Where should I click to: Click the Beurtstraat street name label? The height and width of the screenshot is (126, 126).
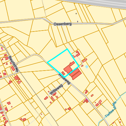click(14, 64)
